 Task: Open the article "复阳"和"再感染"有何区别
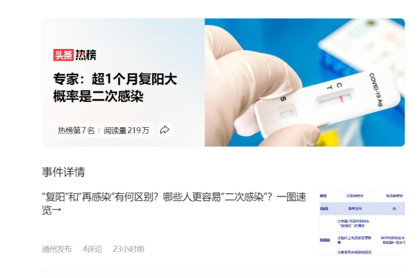(x=174, y=204)
